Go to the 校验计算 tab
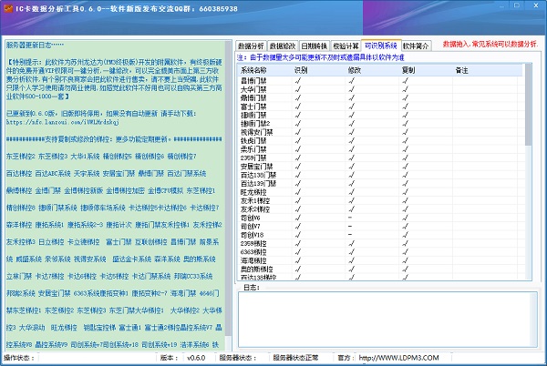This screenshot has width=547, height=366. click(x=346, y=46)
